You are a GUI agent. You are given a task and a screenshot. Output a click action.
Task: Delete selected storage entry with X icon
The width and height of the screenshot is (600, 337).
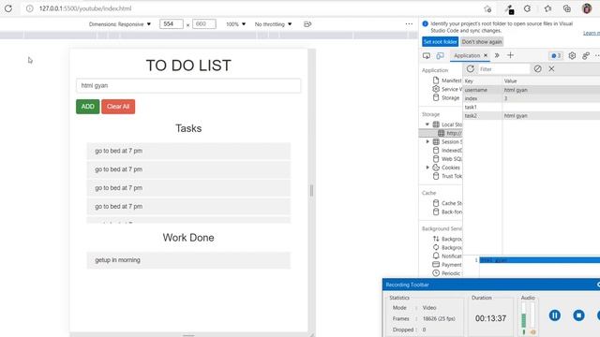(x=551, y=68)
